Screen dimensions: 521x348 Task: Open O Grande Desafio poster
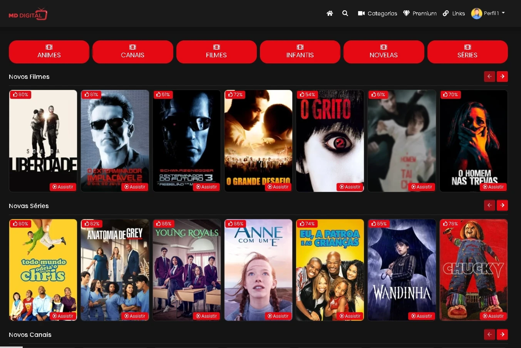point(258,141)
